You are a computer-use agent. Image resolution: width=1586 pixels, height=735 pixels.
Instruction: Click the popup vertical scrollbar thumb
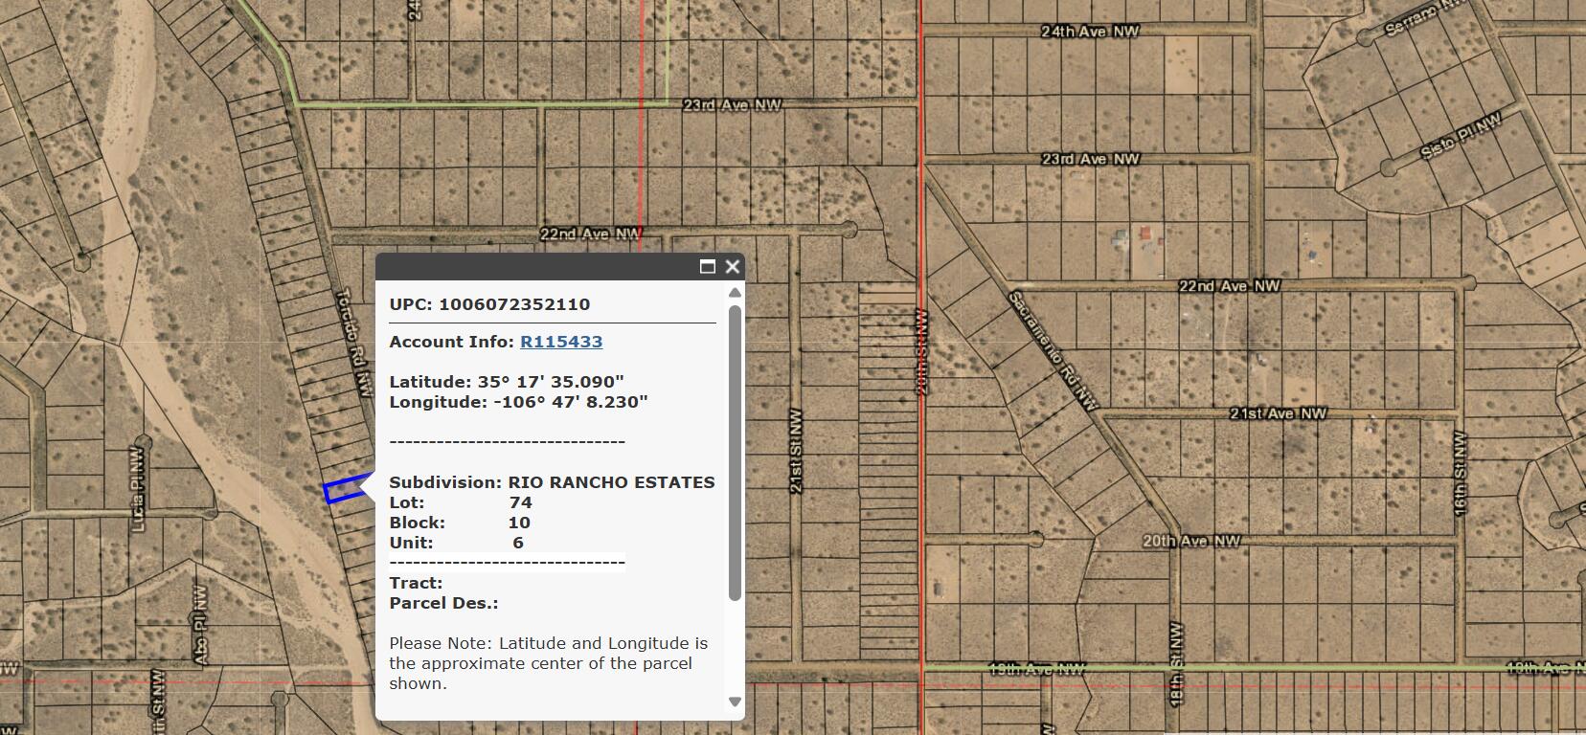pyautogui.click(x=735, y=450)
